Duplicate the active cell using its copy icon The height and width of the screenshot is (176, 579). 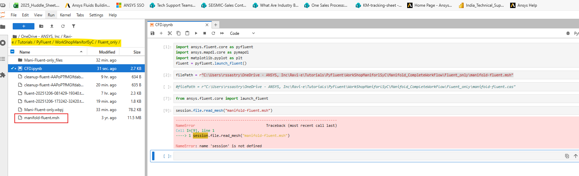click(567, 156)
